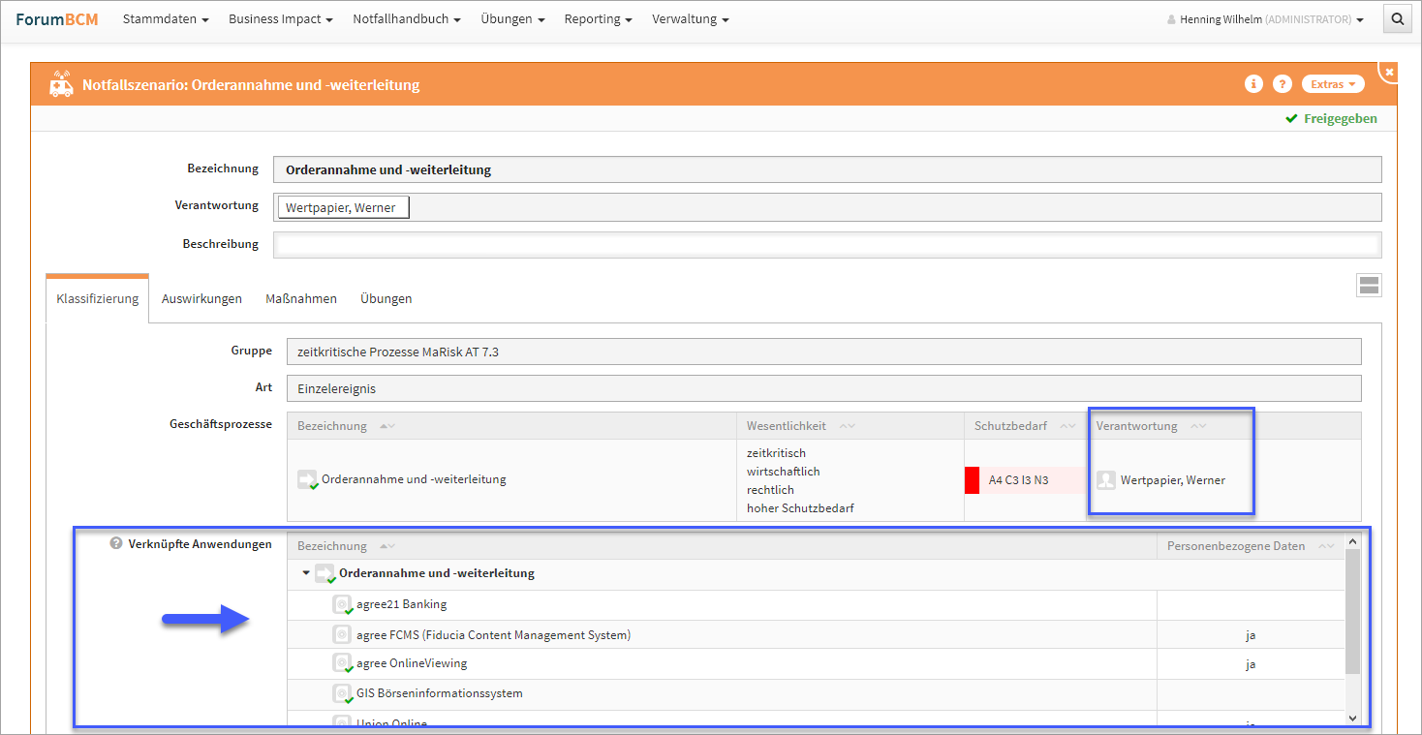Click the ForumBCM logo link

[x=56, y=19]
